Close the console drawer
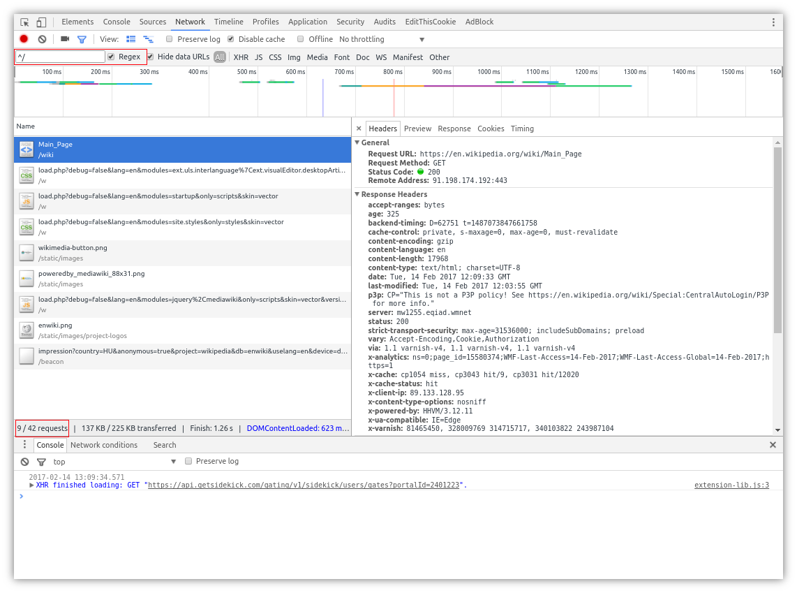 click(x=773, y=444)
